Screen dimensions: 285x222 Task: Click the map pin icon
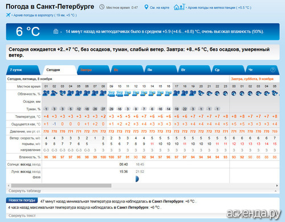tap(146, 7)
